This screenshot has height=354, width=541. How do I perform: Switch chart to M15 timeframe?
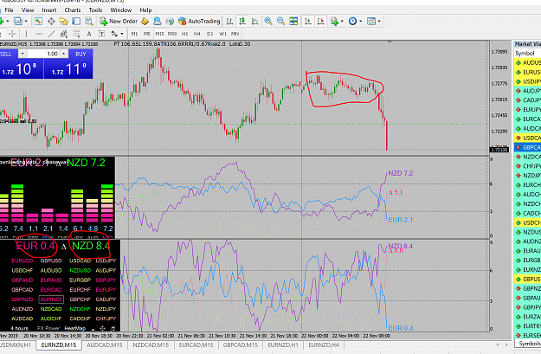[x=159, y=34]
